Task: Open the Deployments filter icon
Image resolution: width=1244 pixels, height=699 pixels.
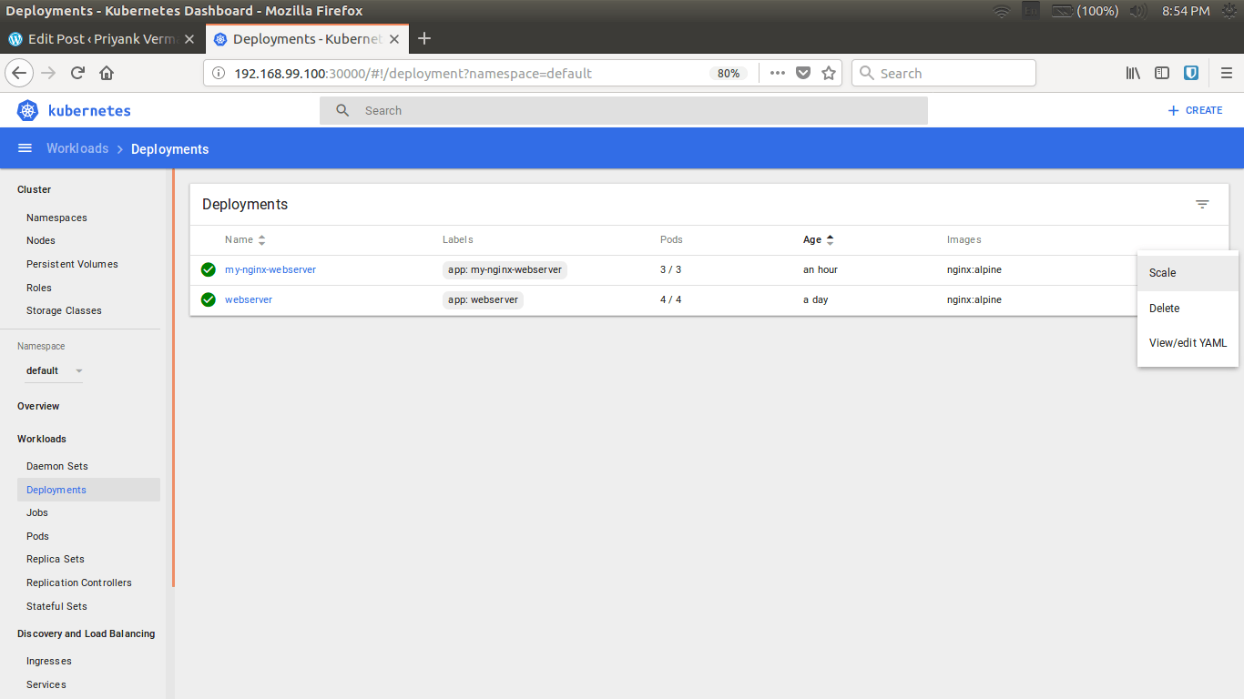Action: (x=1202, y=205)
